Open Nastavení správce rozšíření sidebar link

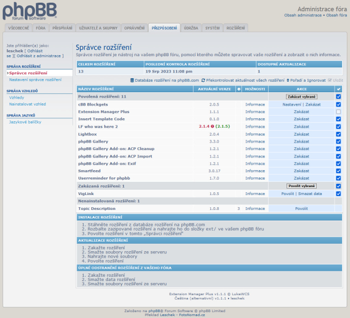pyautogui.click(x=35, y=79)
